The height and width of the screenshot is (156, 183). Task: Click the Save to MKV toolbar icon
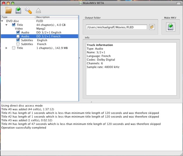coord(18,11)
